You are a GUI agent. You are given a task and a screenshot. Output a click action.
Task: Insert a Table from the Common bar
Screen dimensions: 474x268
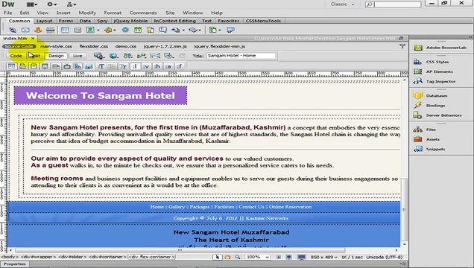pyautogui.click(x=65, y=30)
